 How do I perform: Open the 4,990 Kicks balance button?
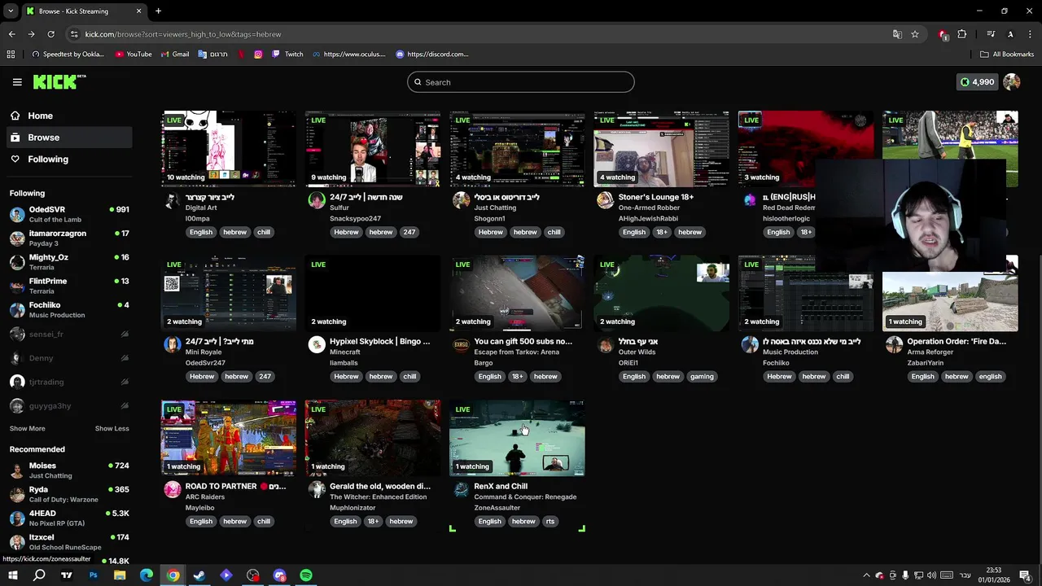tap(977, 82)
